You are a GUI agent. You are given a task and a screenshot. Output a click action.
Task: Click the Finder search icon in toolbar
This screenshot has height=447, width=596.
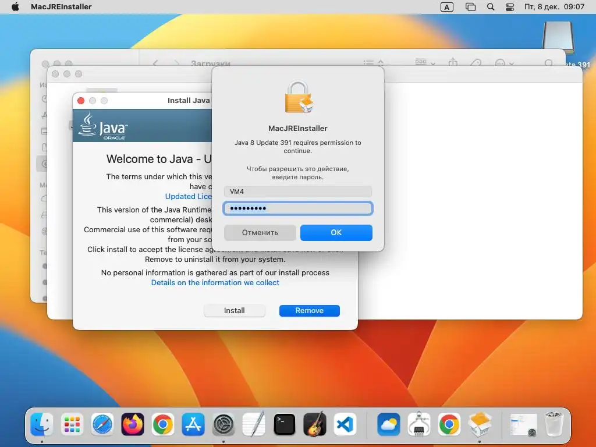tap(548, 63)
